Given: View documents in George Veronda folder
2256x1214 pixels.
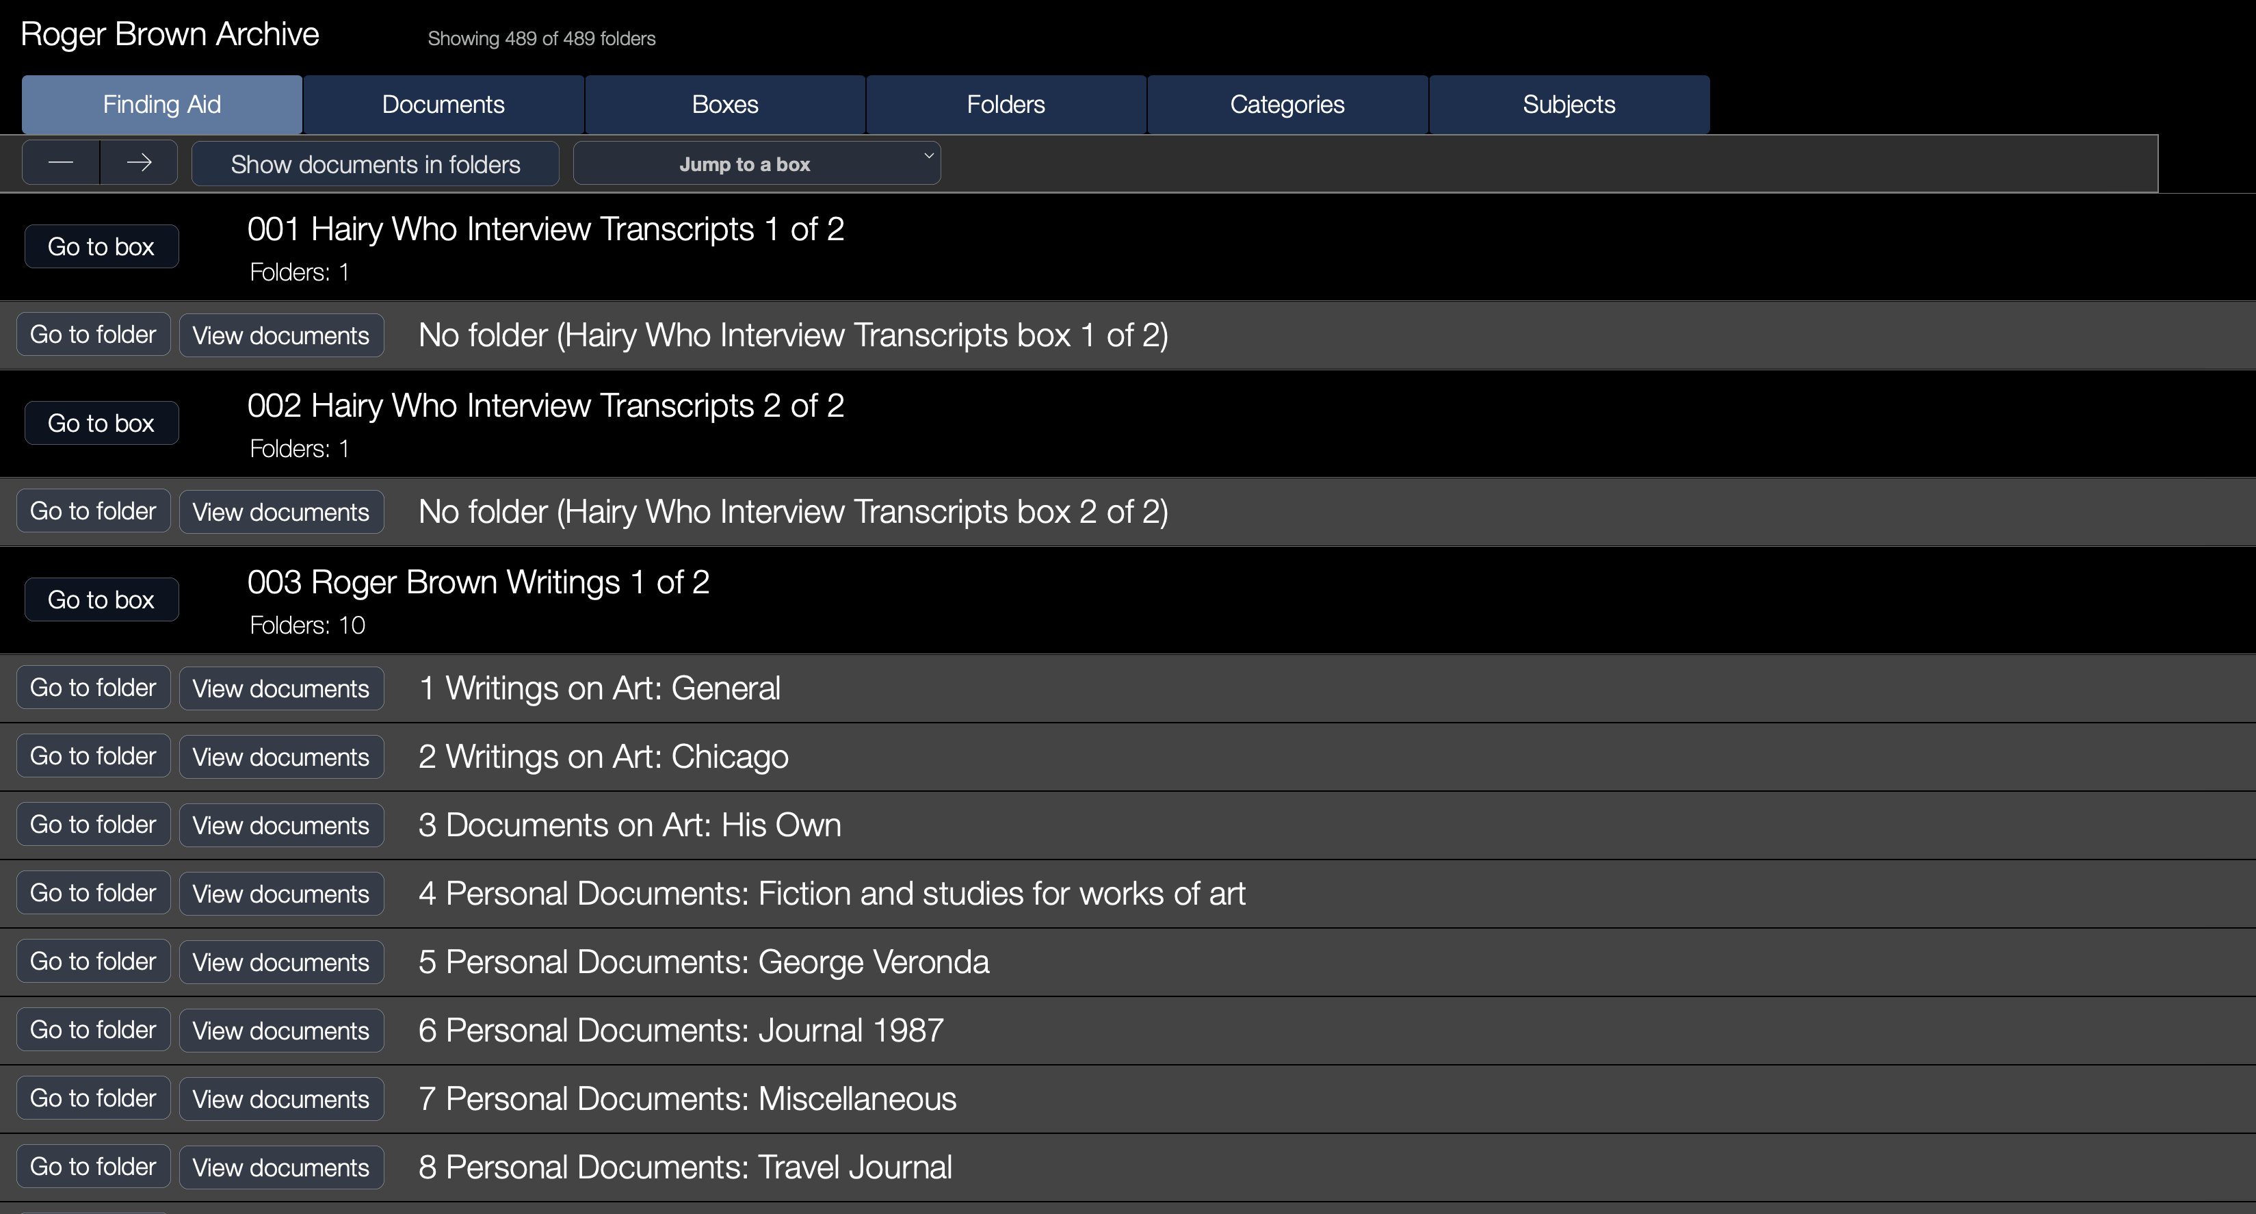Looking at the screenshot, I should coord(281,961).
